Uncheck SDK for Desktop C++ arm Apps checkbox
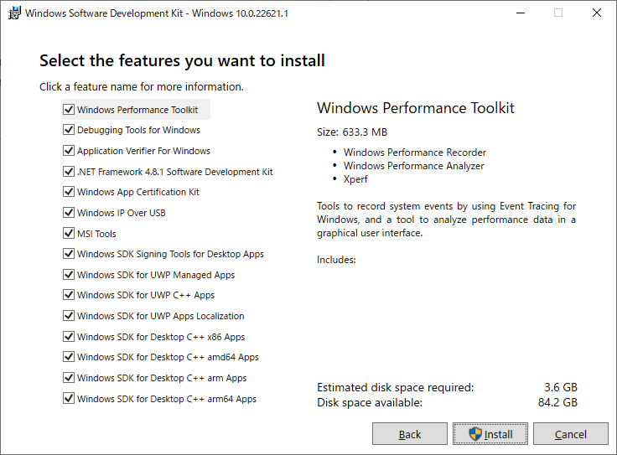The image size is (617, 455). click(x=69, y=378)
